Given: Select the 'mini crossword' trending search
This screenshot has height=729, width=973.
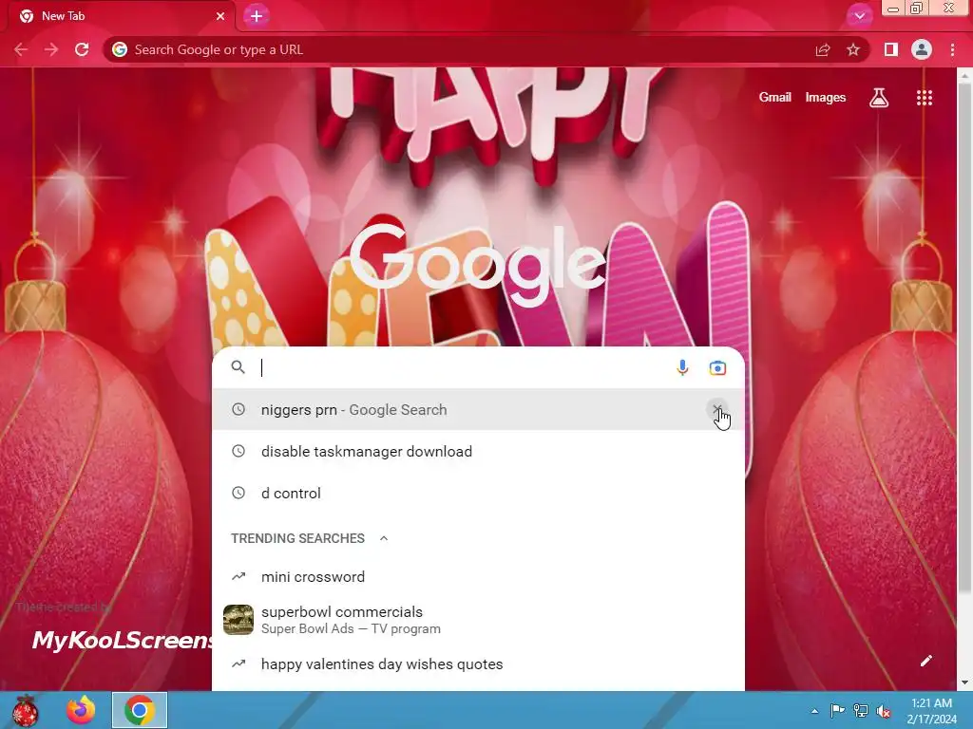Looking at the screenshot, I should pos(479,576).
